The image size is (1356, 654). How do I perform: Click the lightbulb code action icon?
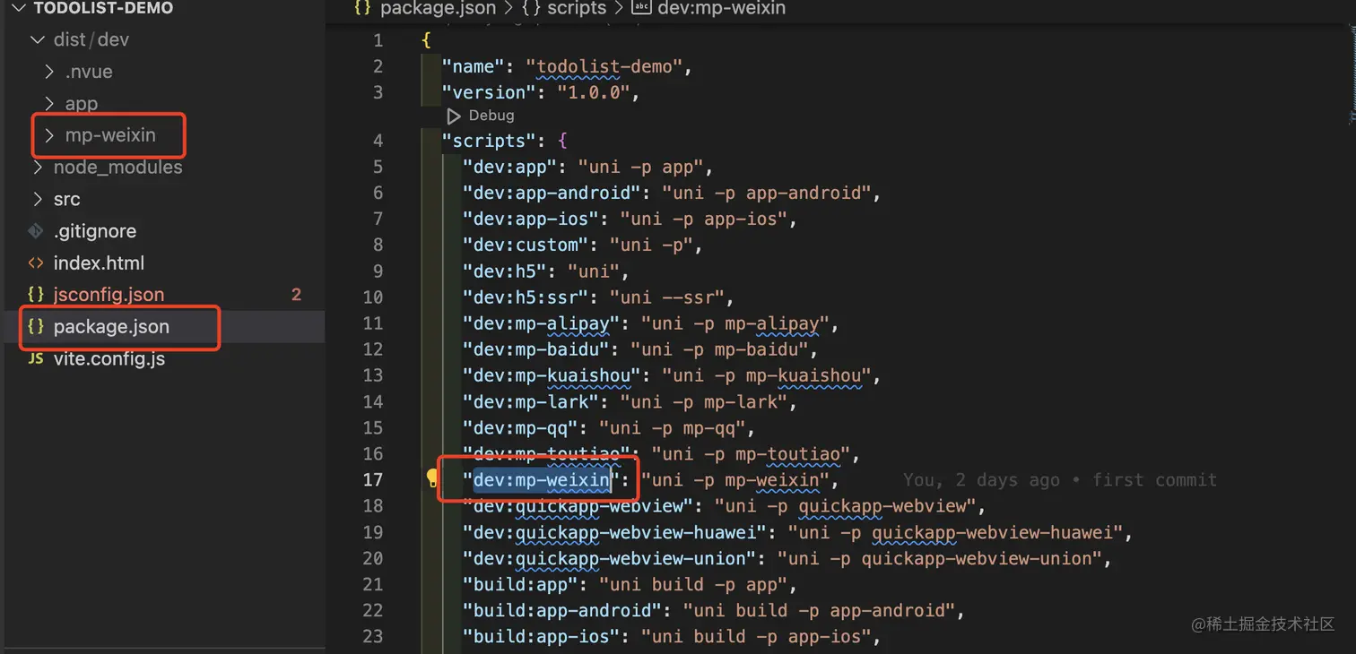click(432, 479)
